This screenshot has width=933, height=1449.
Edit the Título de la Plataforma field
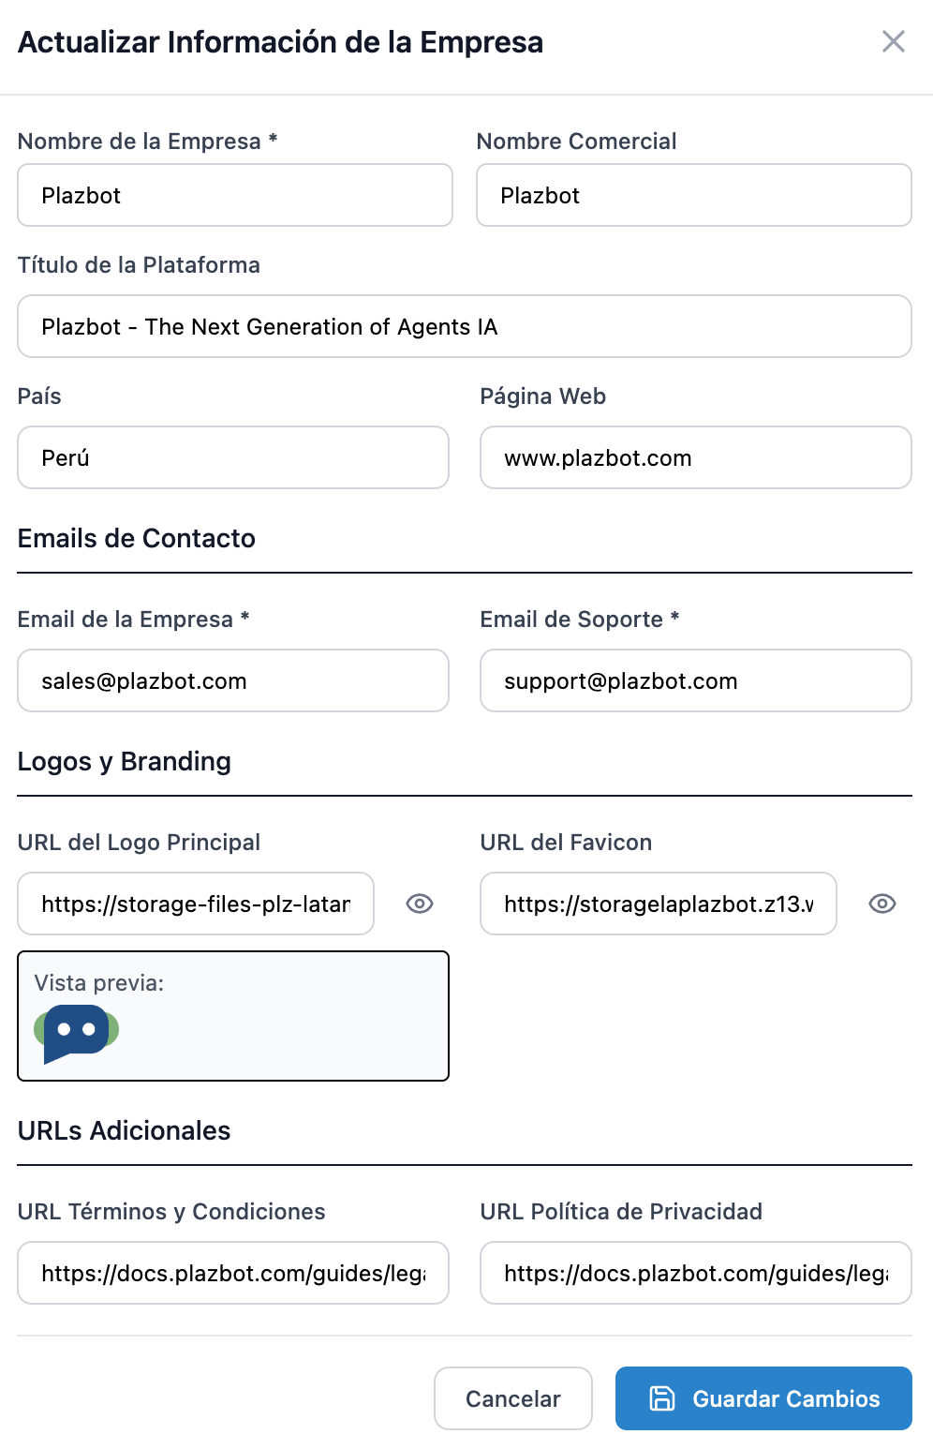(x=465, y=326)
